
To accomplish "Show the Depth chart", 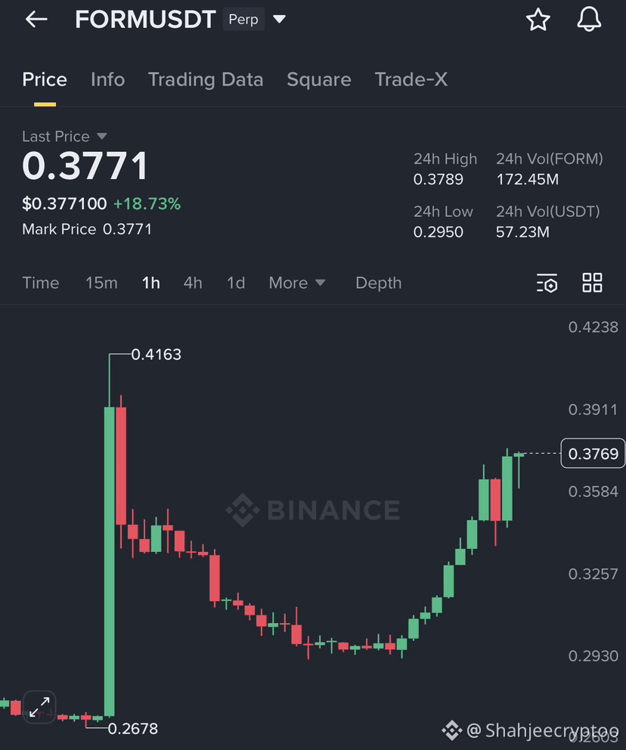I will (378, 283).
